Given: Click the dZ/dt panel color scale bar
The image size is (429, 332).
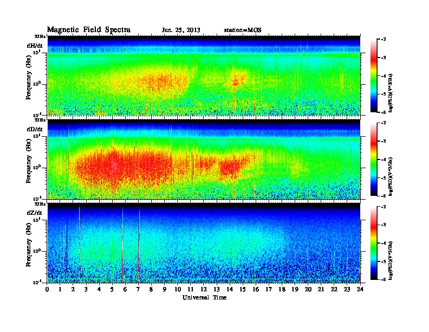Looking at the screenshot, I should click(x=374, y=243).
